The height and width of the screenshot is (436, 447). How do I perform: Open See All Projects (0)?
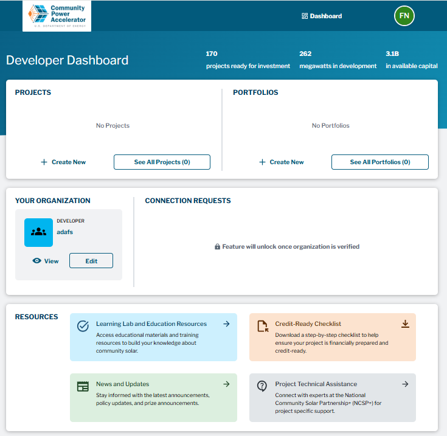(x=162, y=162)
